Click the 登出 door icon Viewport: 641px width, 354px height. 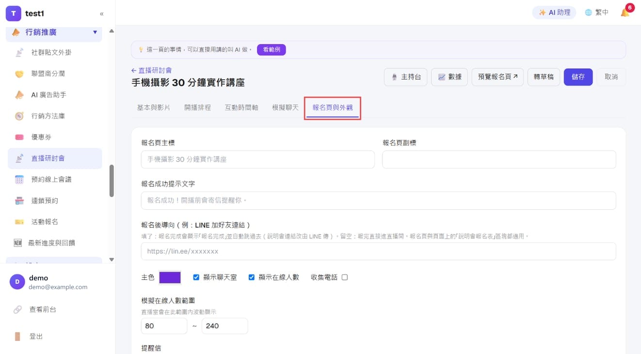(17, 336)
